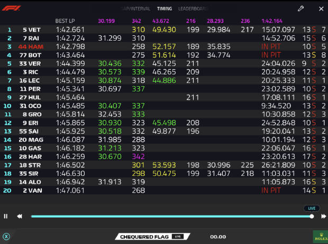Screen dimensions: 328x244
Task: Select the 9 ERI driver row
Action: [164, 123]
